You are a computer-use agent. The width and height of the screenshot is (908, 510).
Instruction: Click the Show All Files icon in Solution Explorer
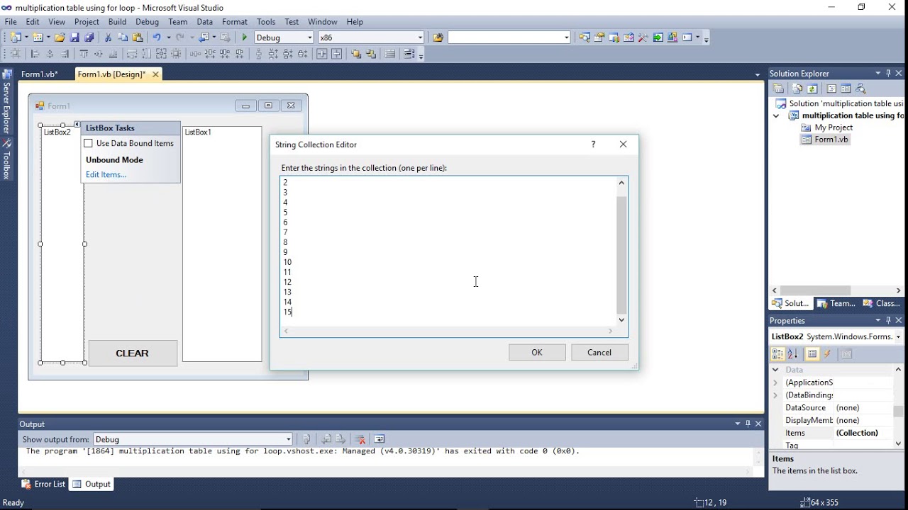[797, 89]
